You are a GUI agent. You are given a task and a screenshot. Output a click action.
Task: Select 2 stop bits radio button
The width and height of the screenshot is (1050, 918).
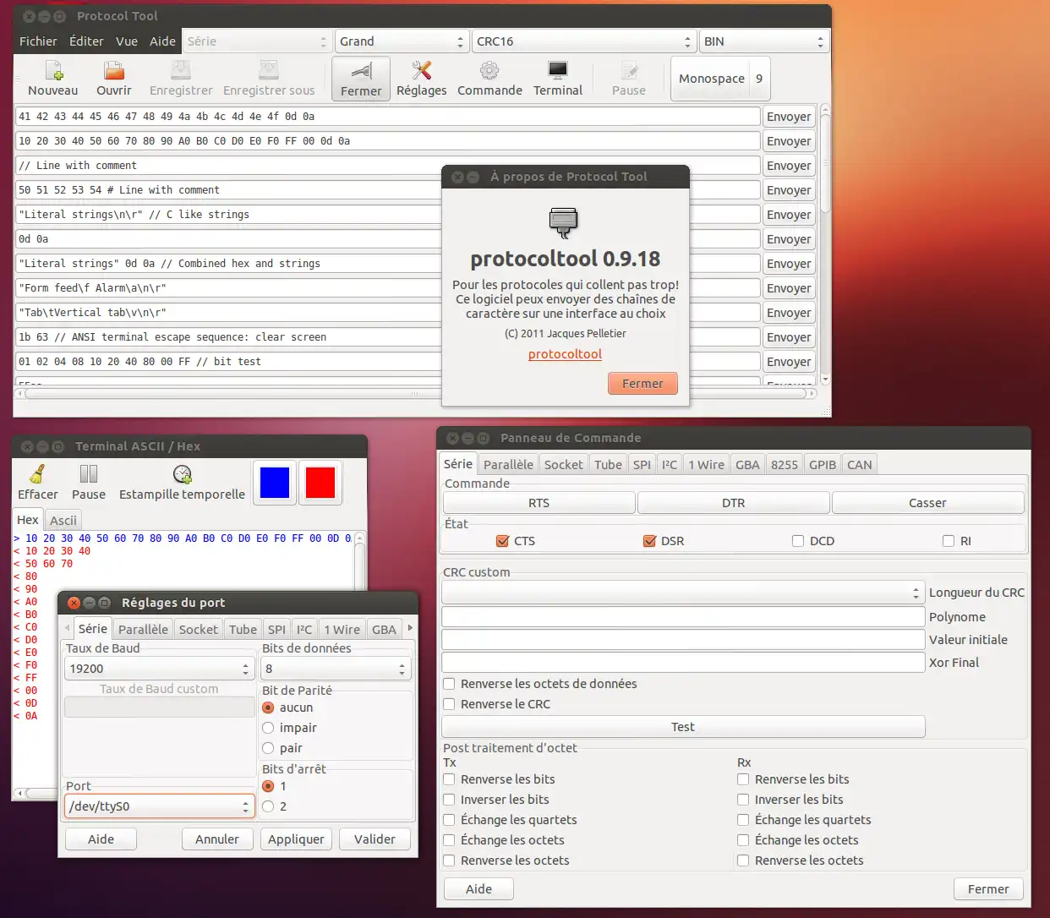tap(268, 806)
